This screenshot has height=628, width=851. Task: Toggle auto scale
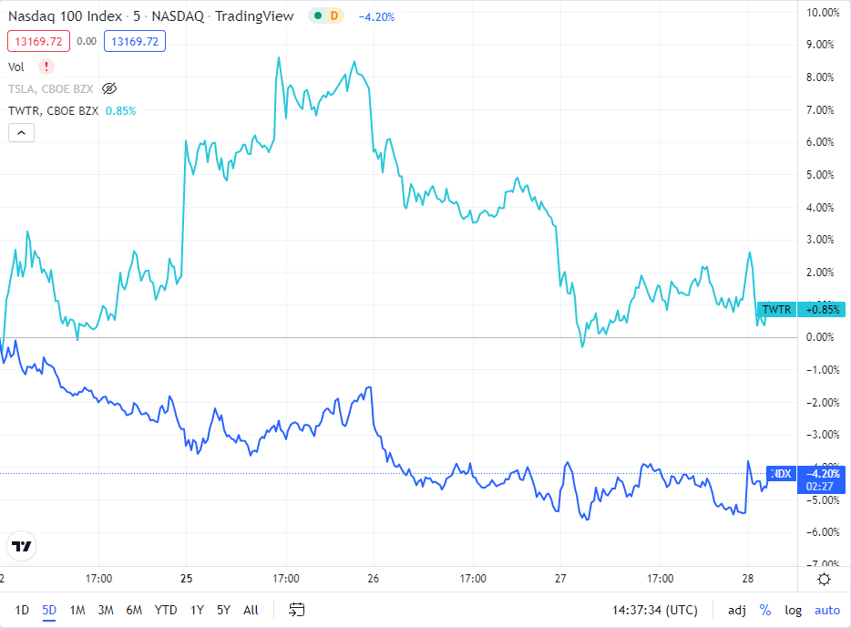coord(827,610)
